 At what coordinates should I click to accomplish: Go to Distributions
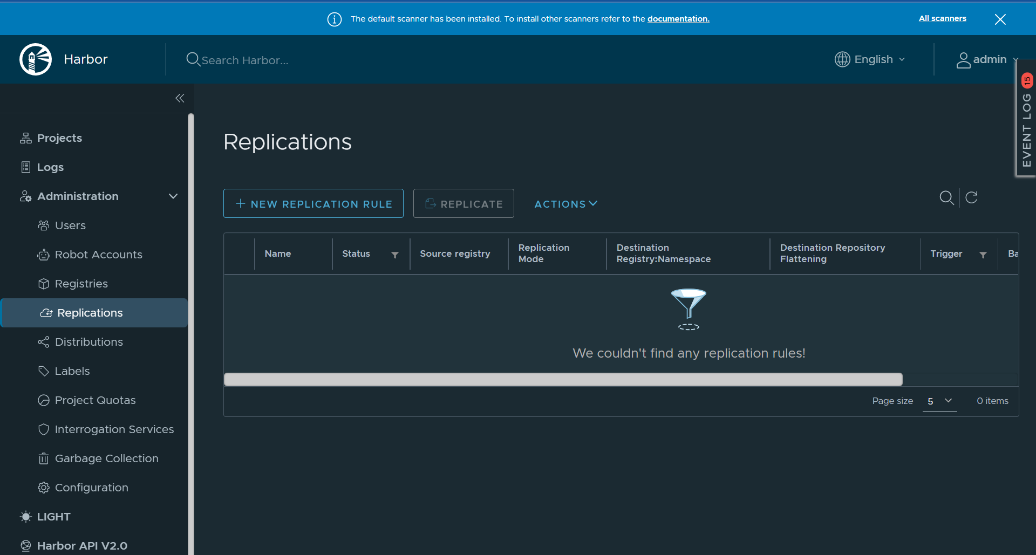pyautogui.click(x=89, y=342)
